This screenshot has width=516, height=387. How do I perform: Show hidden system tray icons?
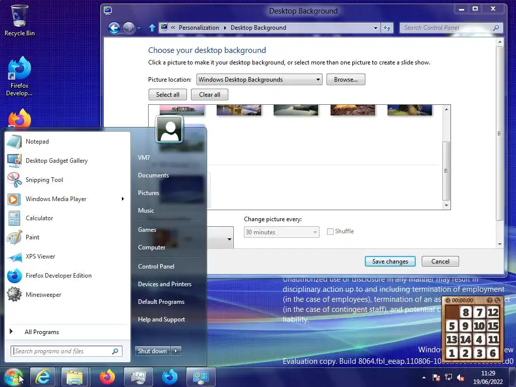click(x=424, y=377)
